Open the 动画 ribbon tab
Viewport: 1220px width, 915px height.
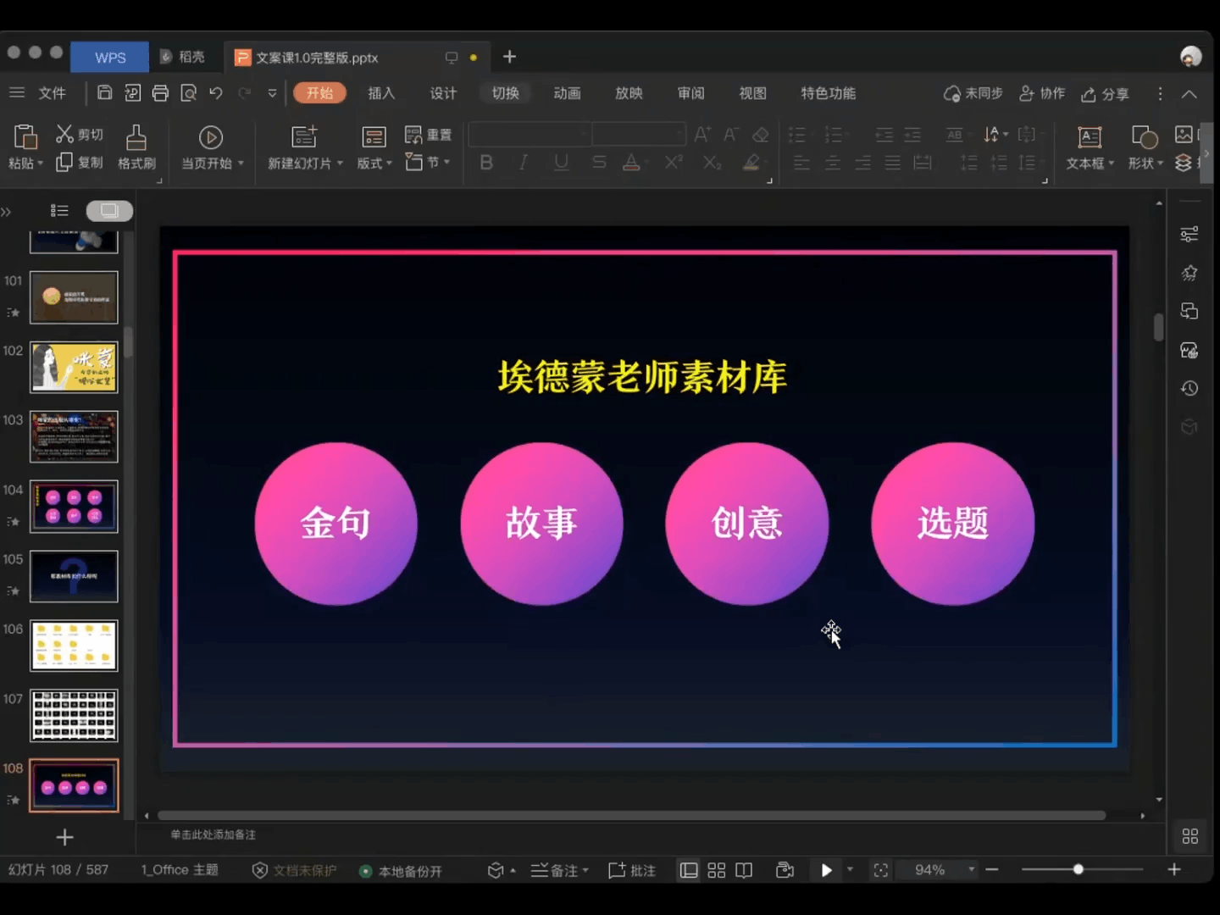point(567,93)
